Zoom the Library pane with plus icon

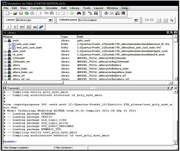168,33
